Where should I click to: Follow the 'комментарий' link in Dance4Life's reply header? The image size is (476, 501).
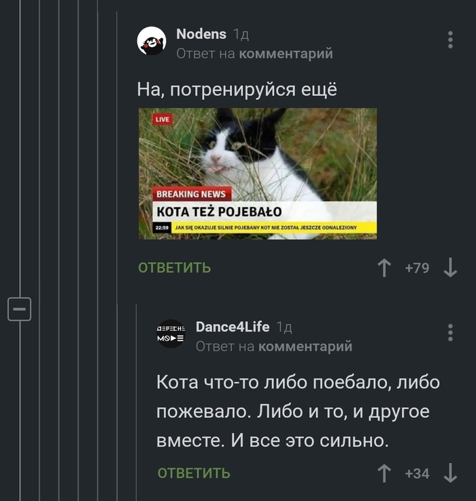click(305, 346)
